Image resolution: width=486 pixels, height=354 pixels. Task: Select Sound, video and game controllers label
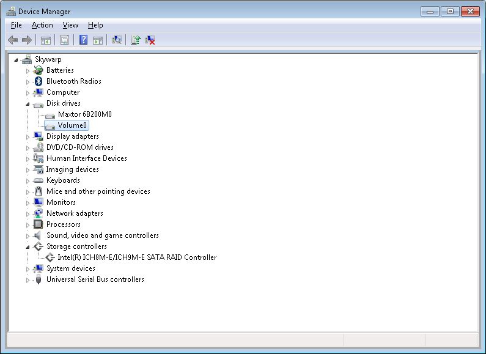click(103, 235)
